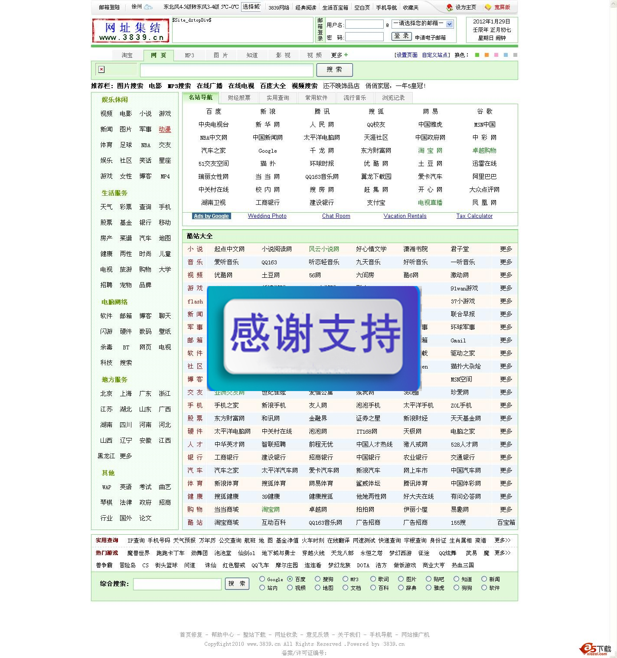Pick the light blue theme color swatch
Screen dimensions: 617x658
(x=506, y=55)
